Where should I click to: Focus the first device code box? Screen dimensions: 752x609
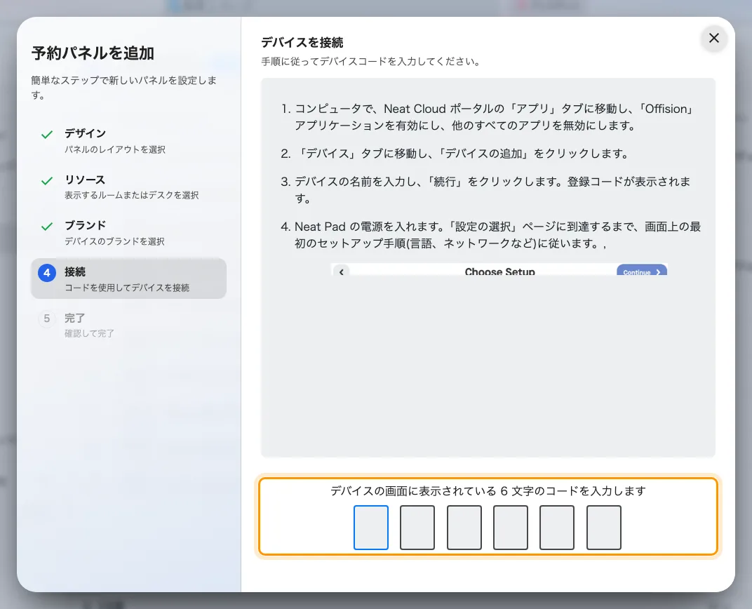click(x=370, y=528)
